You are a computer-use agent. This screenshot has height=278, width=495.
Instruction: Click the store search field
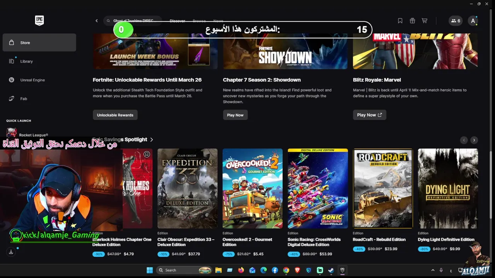tap(132, 21)
